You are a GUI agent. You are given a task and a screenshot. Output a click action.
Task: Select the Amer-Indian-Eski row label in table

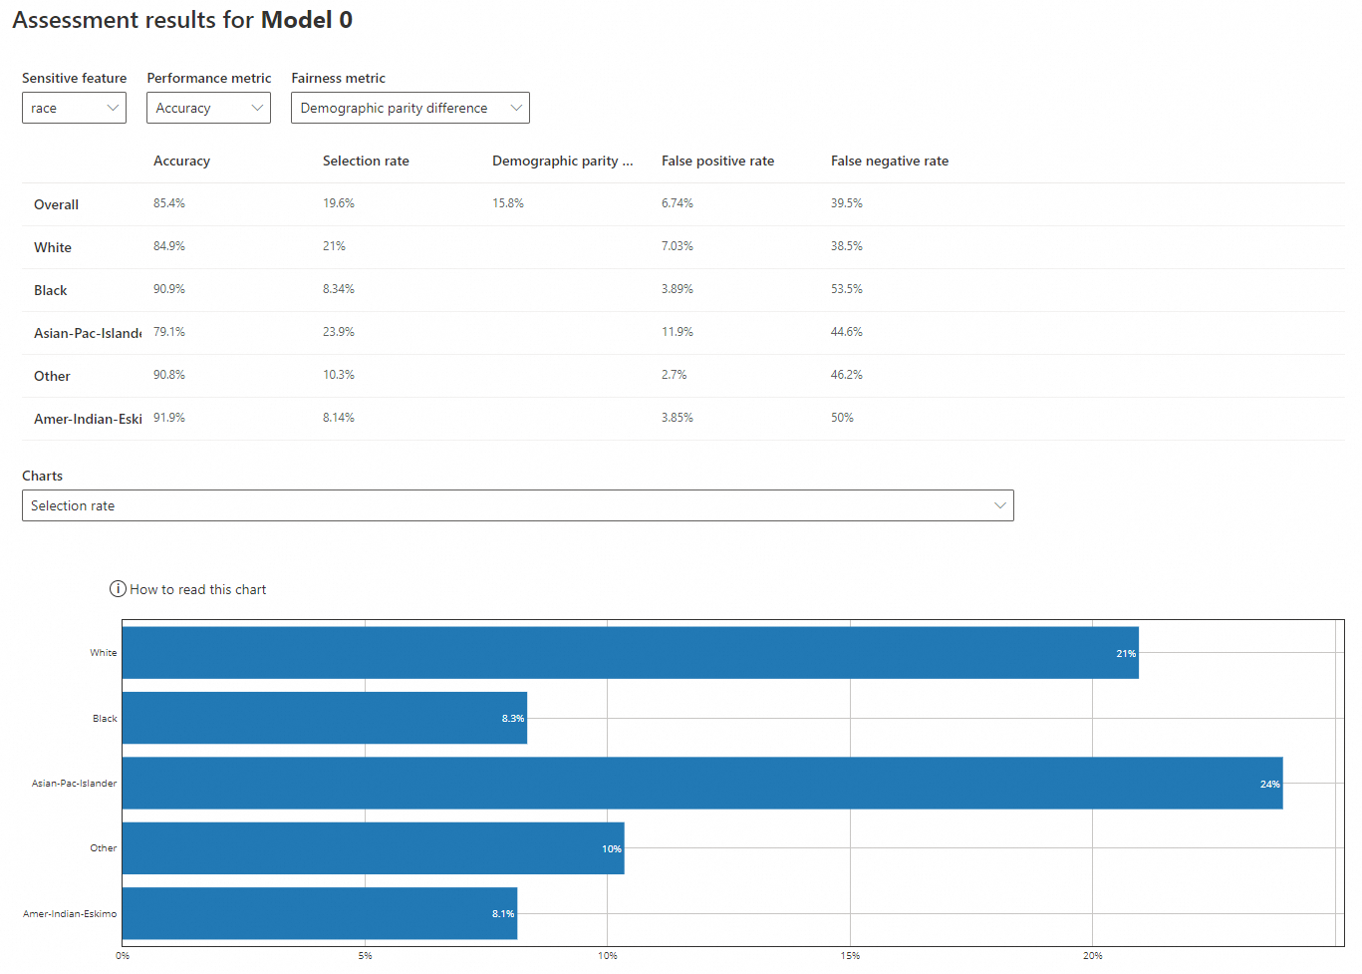click(x=88, y=419)
